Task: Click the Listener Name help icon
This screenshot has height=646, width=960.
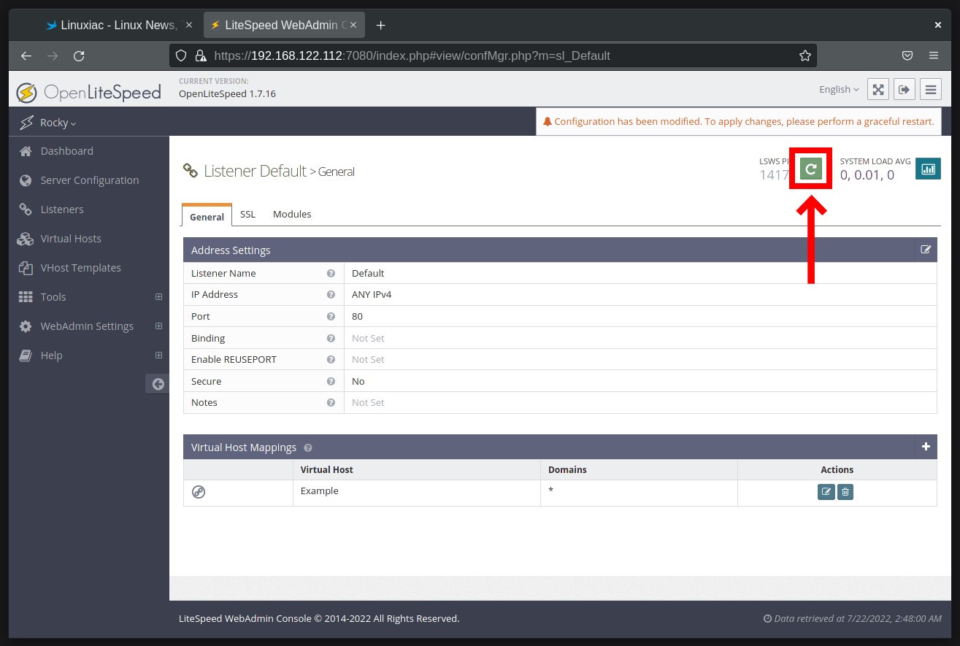Action: coord(331,273)
